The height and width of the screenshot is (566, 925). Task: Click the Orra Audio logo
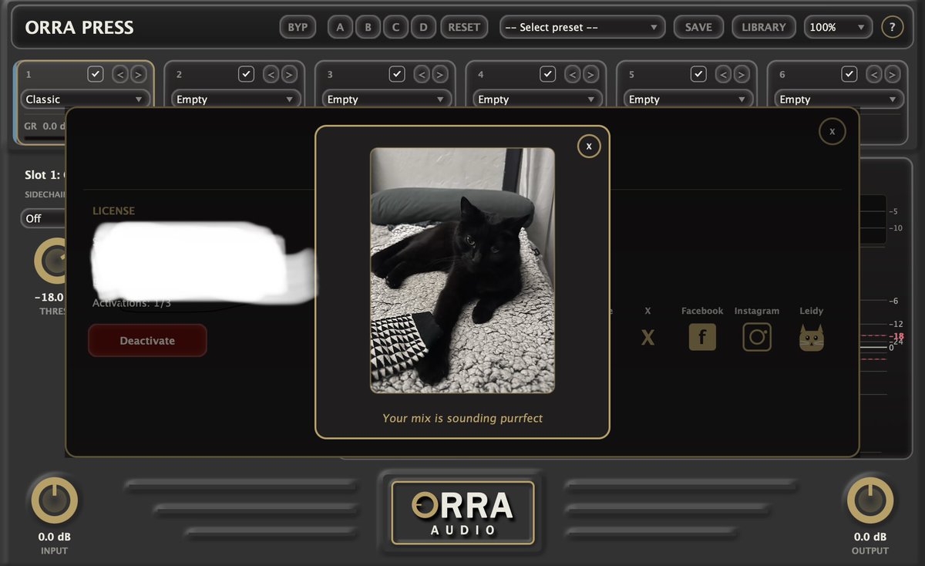point(462,513)
